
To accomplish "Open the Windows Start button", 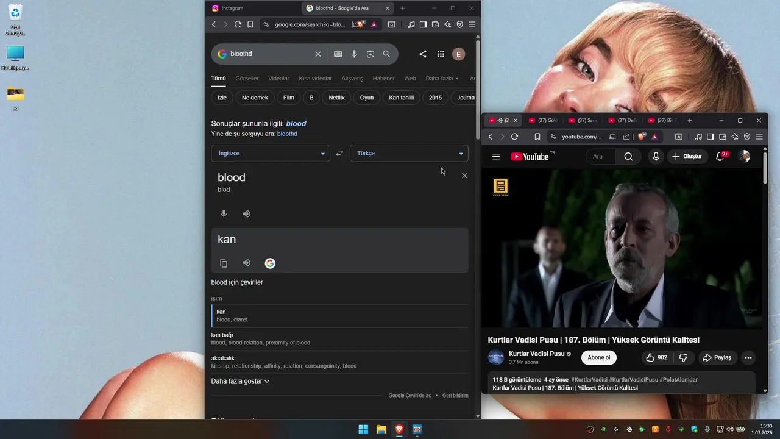I will pos(363,429).
